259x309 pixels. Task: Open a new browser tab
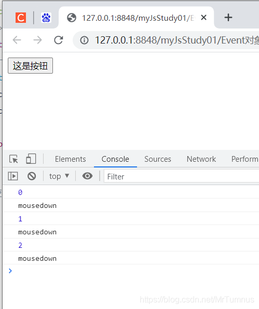228,18
